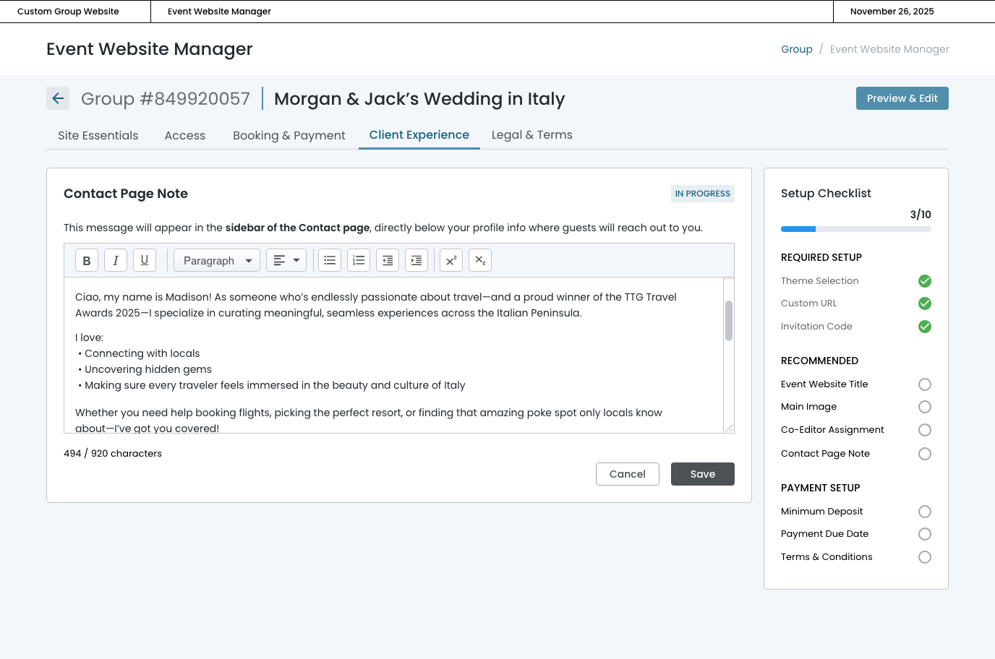Select the Event Website Title checklist circle
This screenshot has height=659, width=995.
[x=924, y=384]
